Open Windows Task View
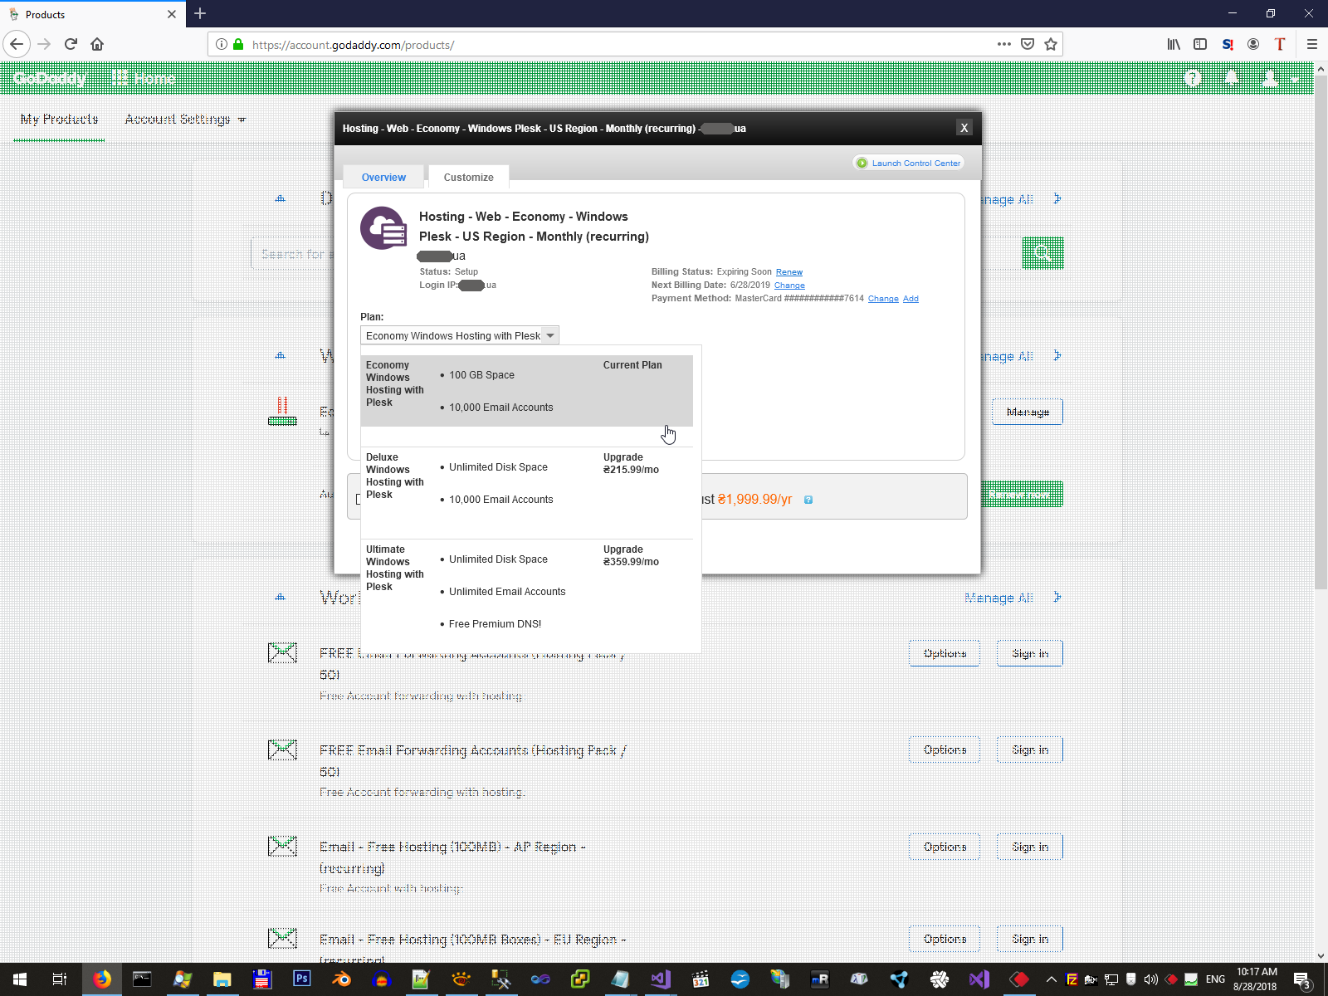Image resolution: width=1328 pixels, height=996 pixels. pyautogui.click(x=60, y=979)
